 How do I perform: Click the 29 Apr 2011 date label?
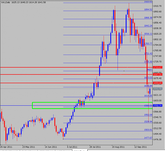point(6,147)
